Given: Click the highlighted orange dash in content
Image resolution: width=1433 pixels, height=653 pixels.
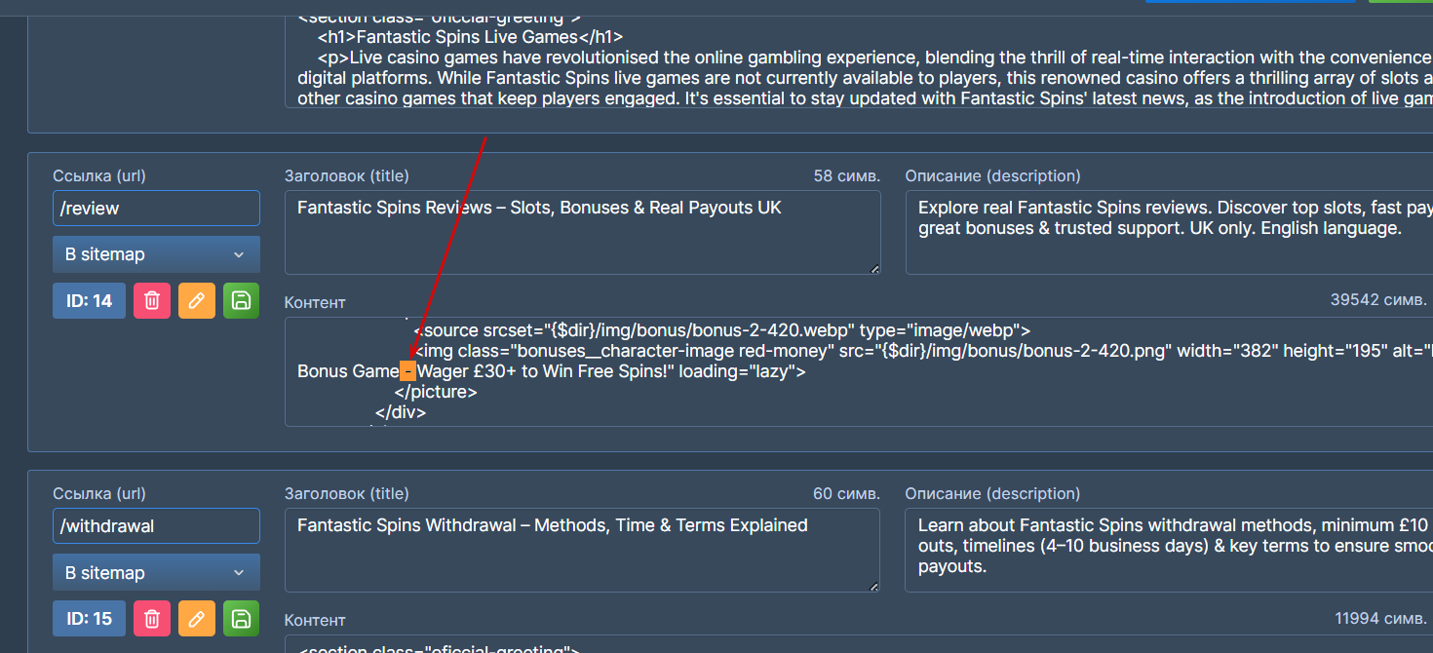Looking at the screenshot, I should pos(408,371).
